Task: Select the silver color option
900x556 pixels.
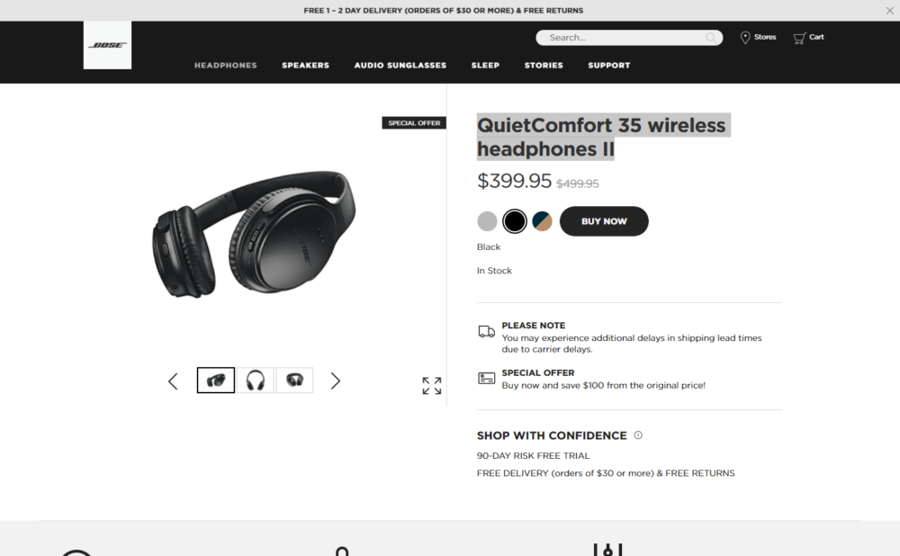Action: pyautogui.click(x=487, y=221)
